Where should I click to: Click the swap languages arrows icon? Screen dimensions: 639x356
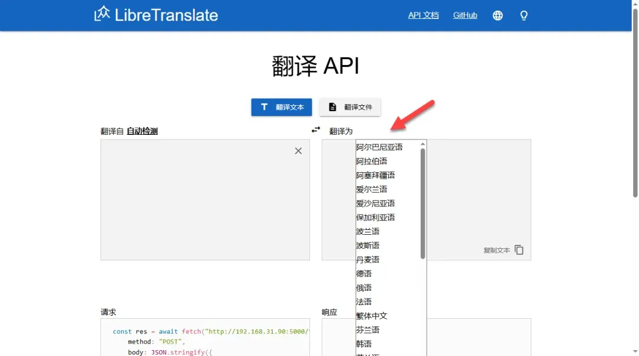(x=316, y=130)
